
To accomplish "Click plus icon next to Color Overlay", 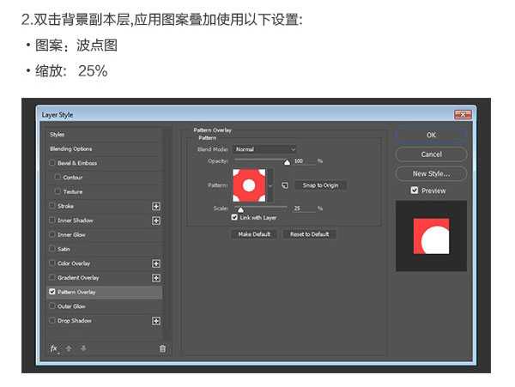I will (156, 263).
